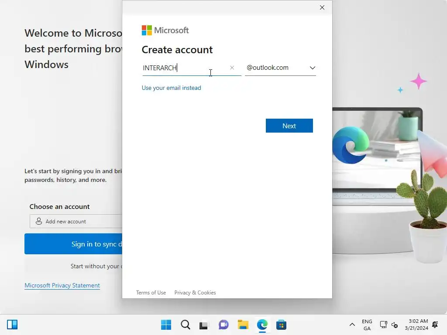This screenshot has height=335, width=447.
Task: Open taskbar Search
Action: (185, 325)
